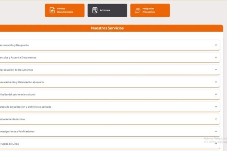Screen dimensions: 227x151
Task: Toggle the Difusión del patrimonio cultural arrow
Action: (x=216, y=94)
